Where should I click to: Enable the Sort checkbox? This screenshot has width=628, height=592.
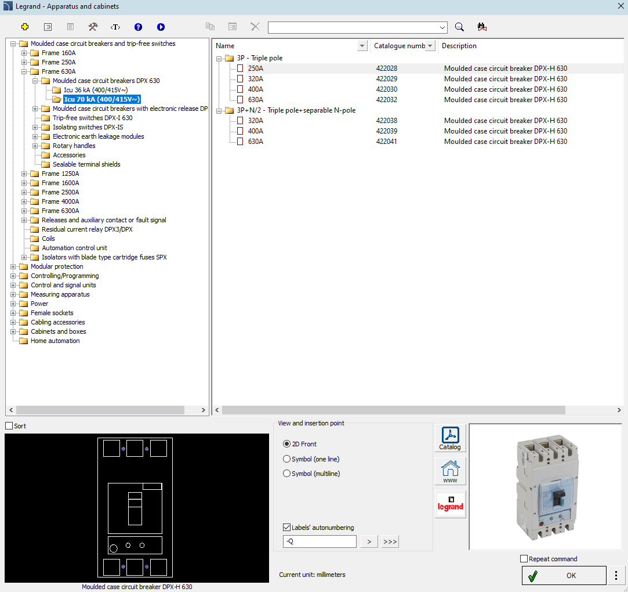9,426
